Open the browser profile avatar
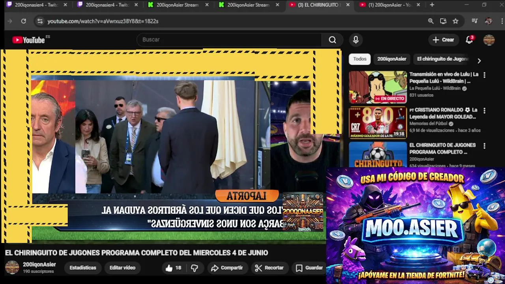This screenshot has height=284, width=505. pyautogui.click(x=488, y=21)
